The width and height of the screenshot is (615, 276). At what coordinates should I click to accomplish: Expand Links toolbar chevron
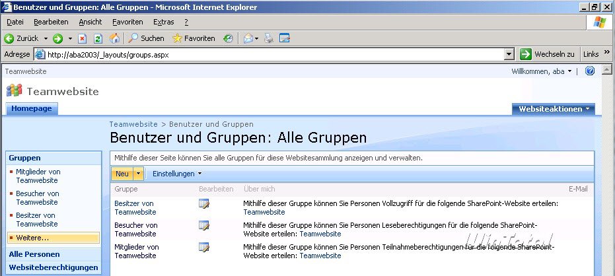click(607, 53)
